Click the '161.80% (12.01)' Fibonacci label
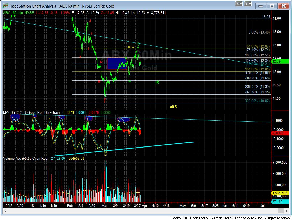This screenshot has width=292, height=220. pos(257,69)
